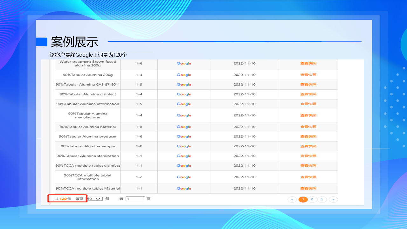Select keyword cell '90%Tabular Alumina sterilization'
Image resolution: width=407 pixels, height=229 pixels.
tap(88, 156)
